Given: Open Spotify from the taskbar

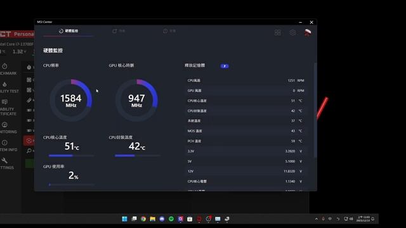Looking at the screenshot, I should click(171, 219).
